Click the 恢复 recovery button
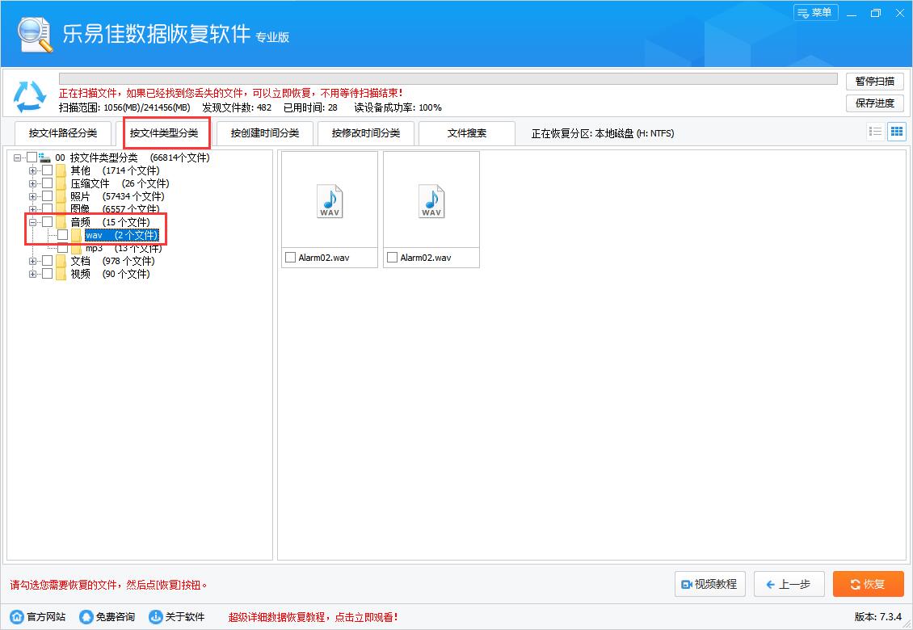Image resolution: width=913 pixels, height=630 pixels. pos(868,584)
